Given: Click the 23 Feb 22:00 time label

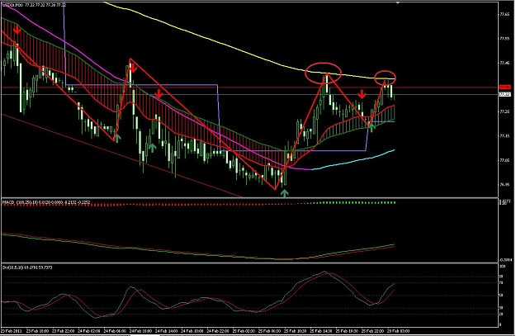Looking at the screenshot, I should pyautogui.click(x=64, y=331).
